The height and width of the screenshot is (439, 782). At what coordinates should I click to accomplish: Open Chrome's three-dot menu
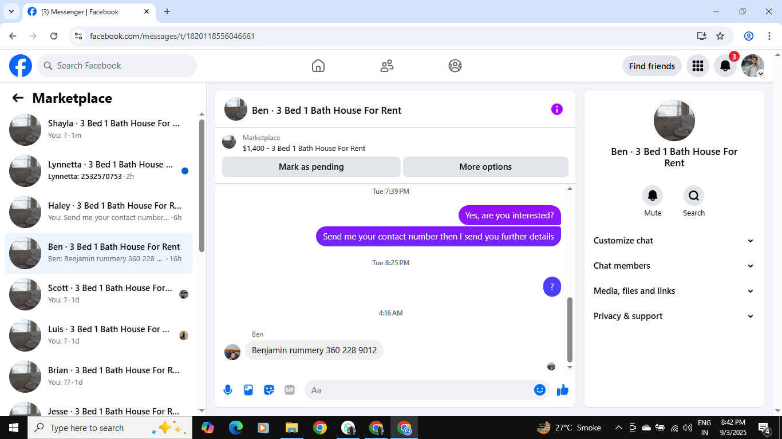(769, 36)
